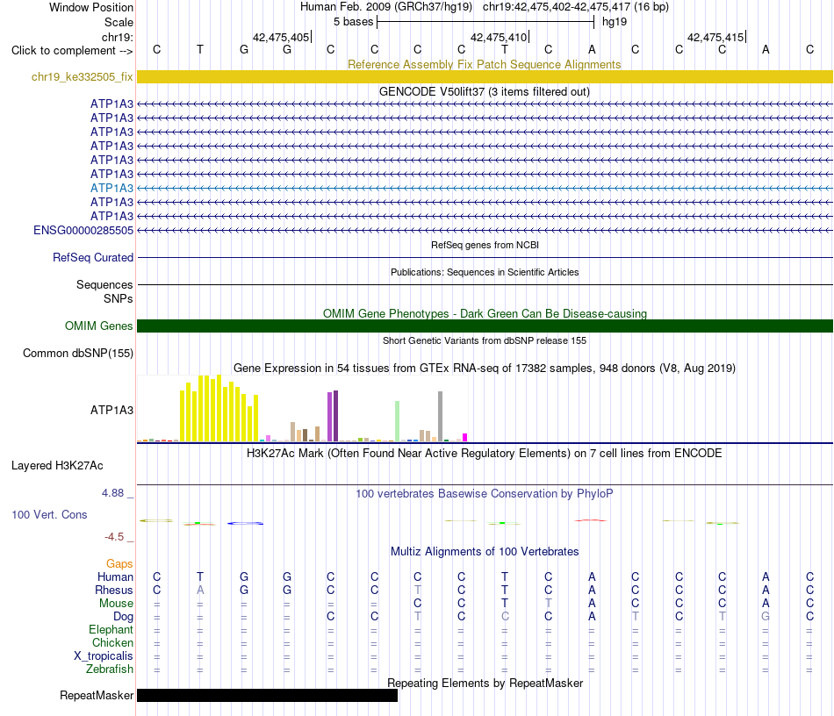
Task: Click the 'Common dbSNP(155)' label
Action: (77, 354)
